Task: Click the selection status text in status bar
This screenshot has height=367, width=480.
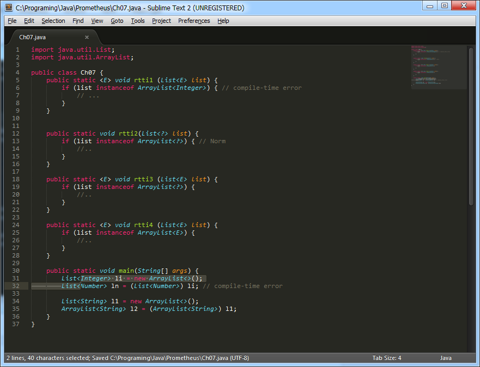Action: point(127,358)
